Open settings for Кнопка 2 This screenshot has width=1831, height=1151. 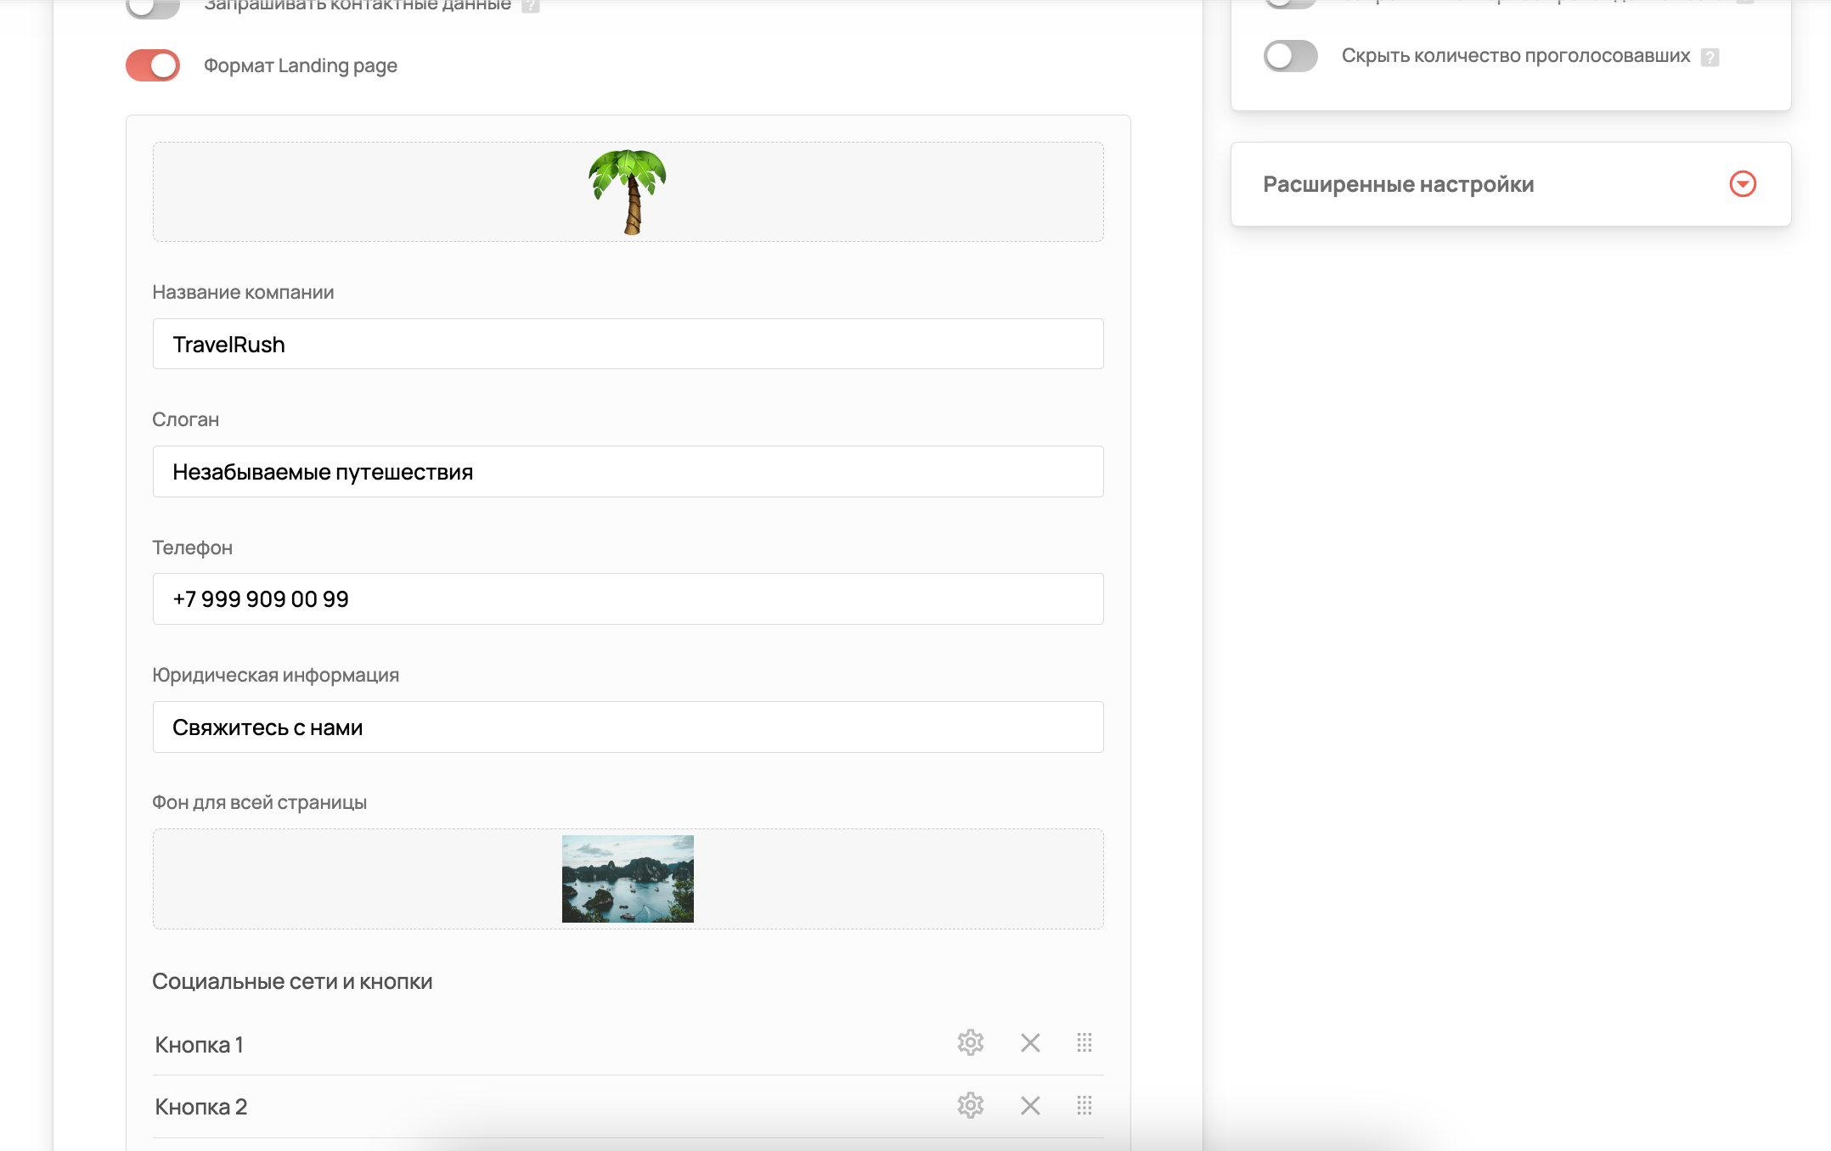tap(970, 1106)
